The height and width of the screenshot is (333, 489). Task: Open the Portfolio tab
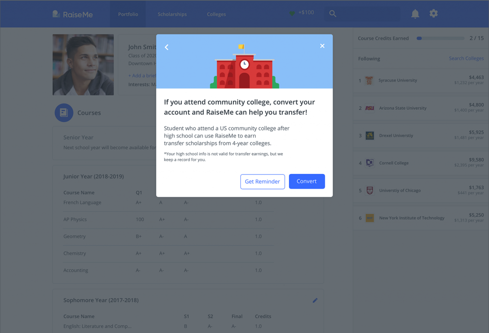[128, 14]
